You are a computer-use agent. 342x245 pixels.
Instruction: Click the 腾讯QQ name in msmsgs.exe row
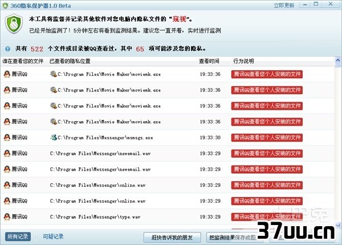tap(19, 138)
